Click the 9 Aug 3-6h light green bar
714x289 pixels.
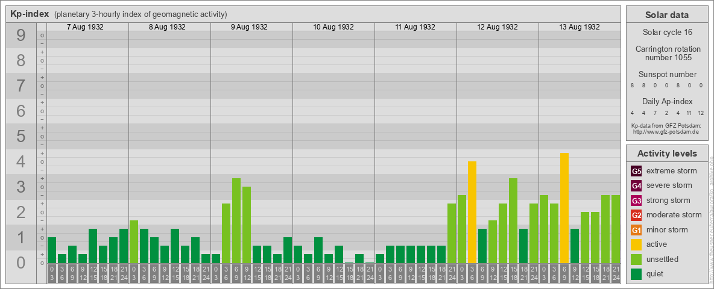pos(226,234)
